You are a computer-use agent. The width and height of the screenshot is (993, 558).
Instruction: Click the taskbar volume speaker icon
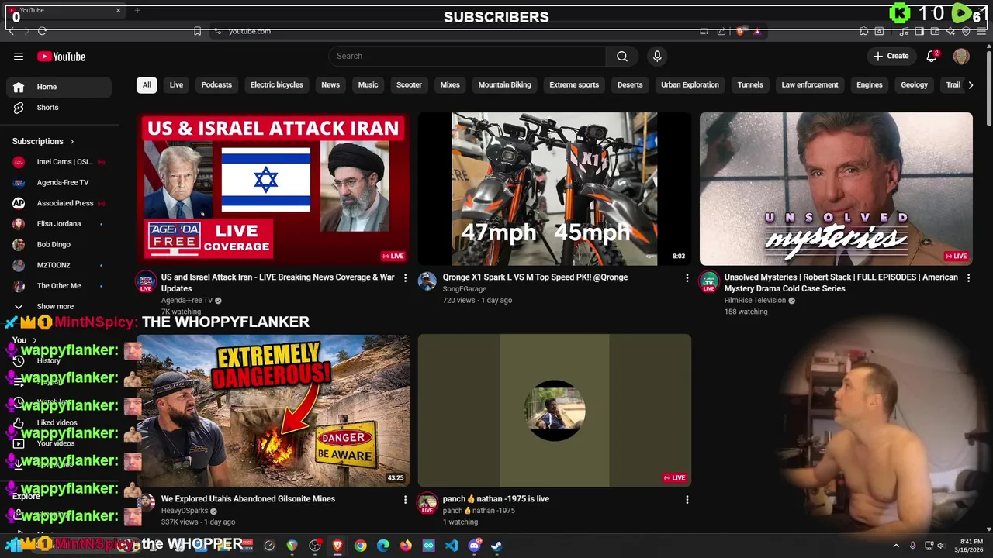[940, 546]
